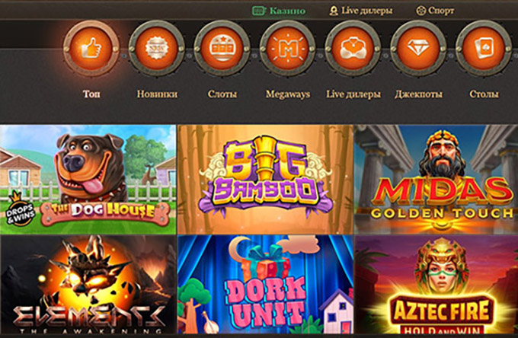The image size is (518, 338).
Task: Open Elements The Awakening game tile
Action: (x=88, y=285)
